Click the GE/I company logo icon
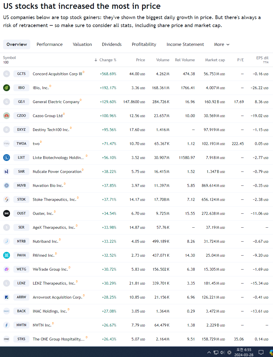This screenshot has height=357, width=273. 7,102
